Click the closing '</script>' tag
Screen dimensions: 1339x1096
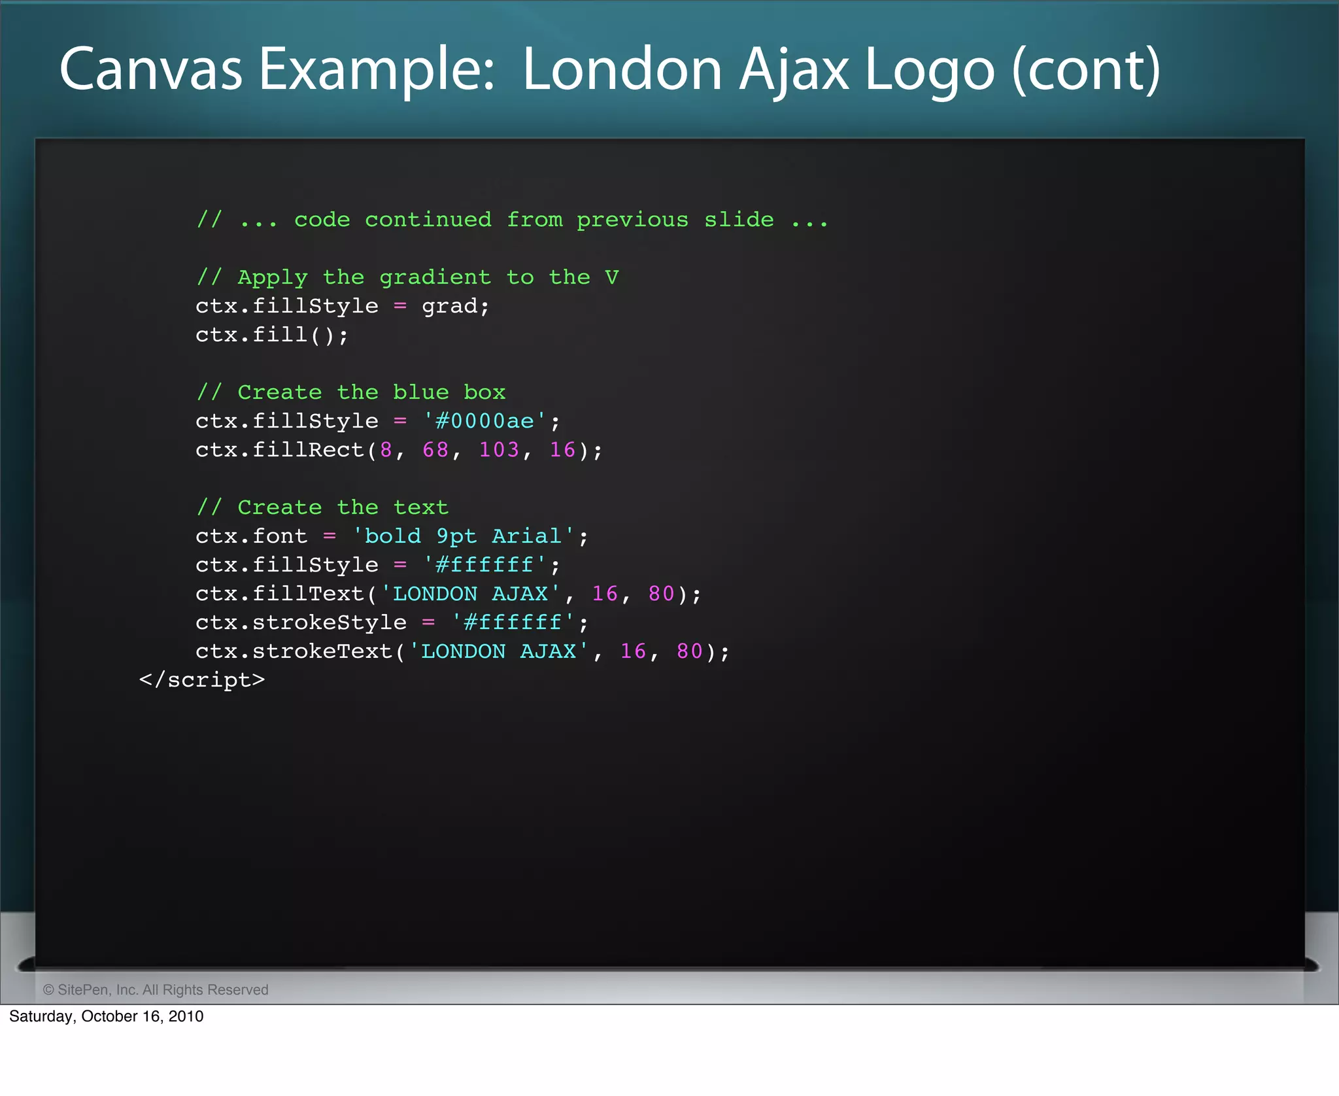point(202,680)
